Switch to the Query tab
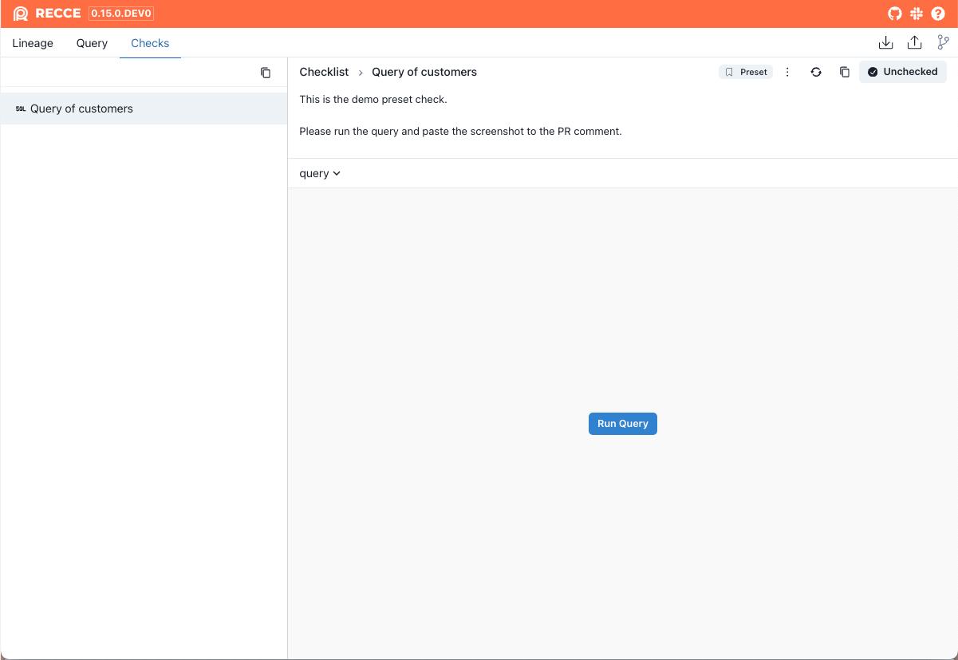Screen dimensions: 958x660 (x=92, y=43)
